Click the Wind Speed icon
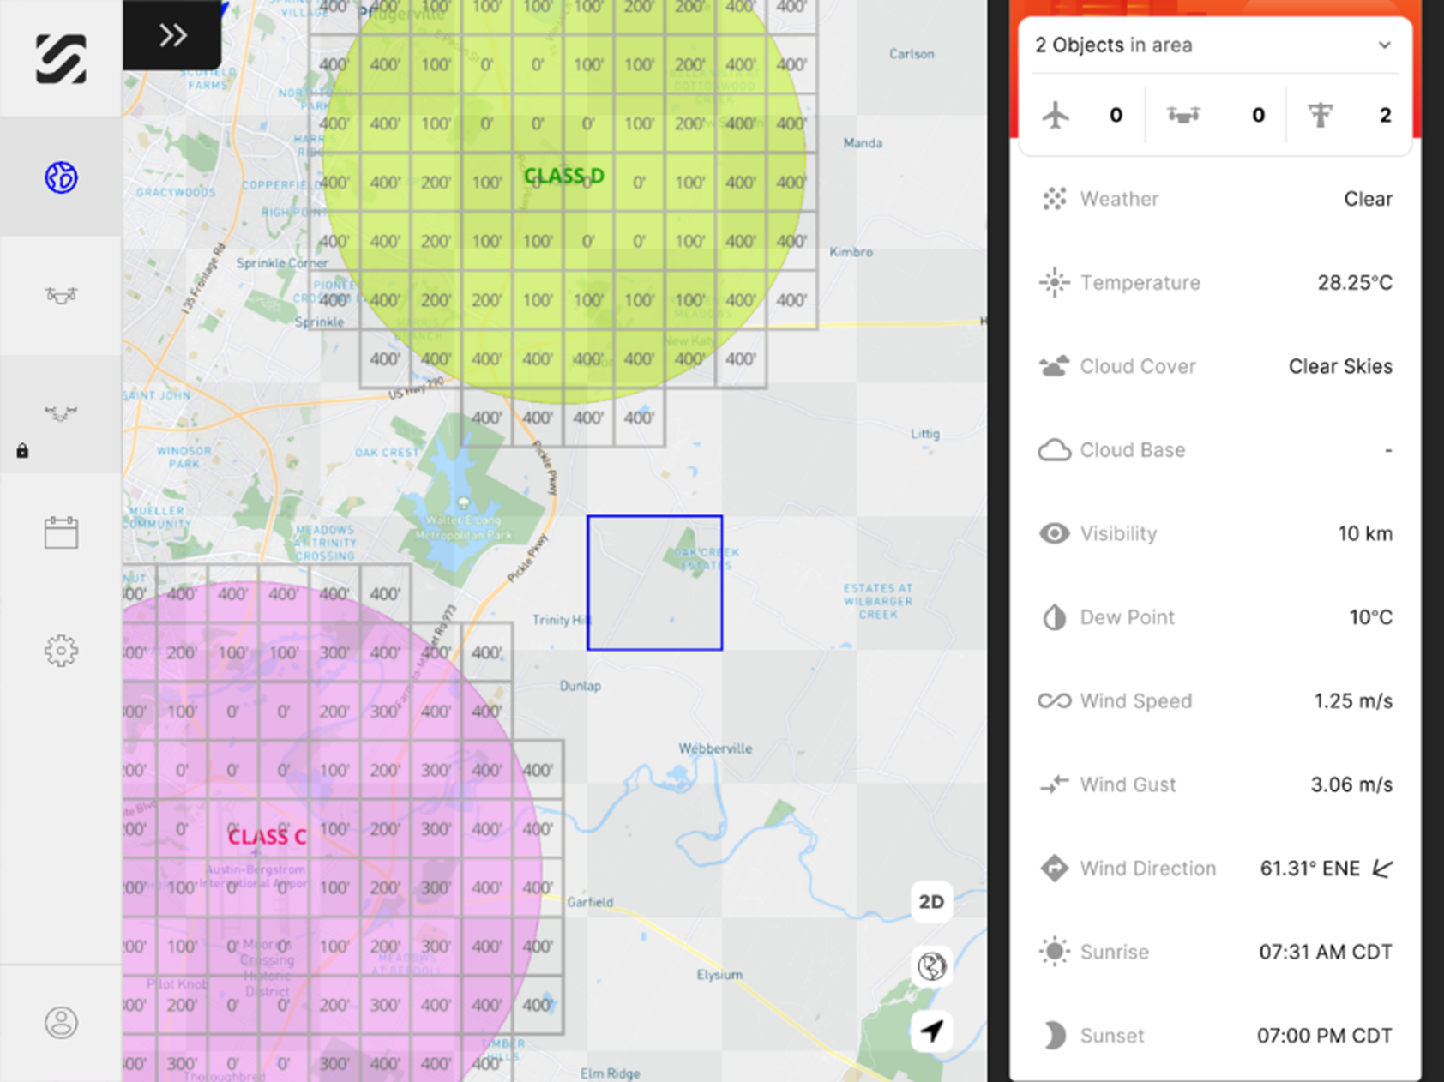Image resolution: width=1444 pixels, height=1082 pixels. pyautogui.click(x=1055, y=701)
